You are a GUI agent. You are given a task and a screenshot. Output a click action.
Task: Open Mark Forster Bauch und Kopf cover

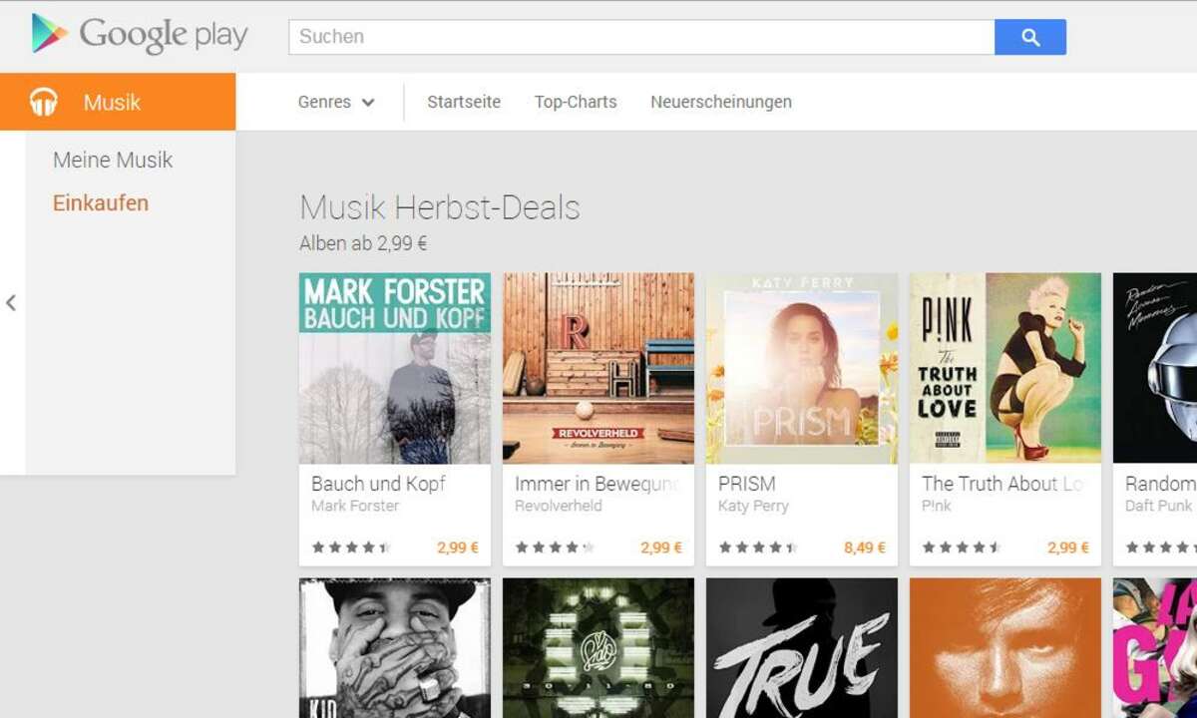395,368
